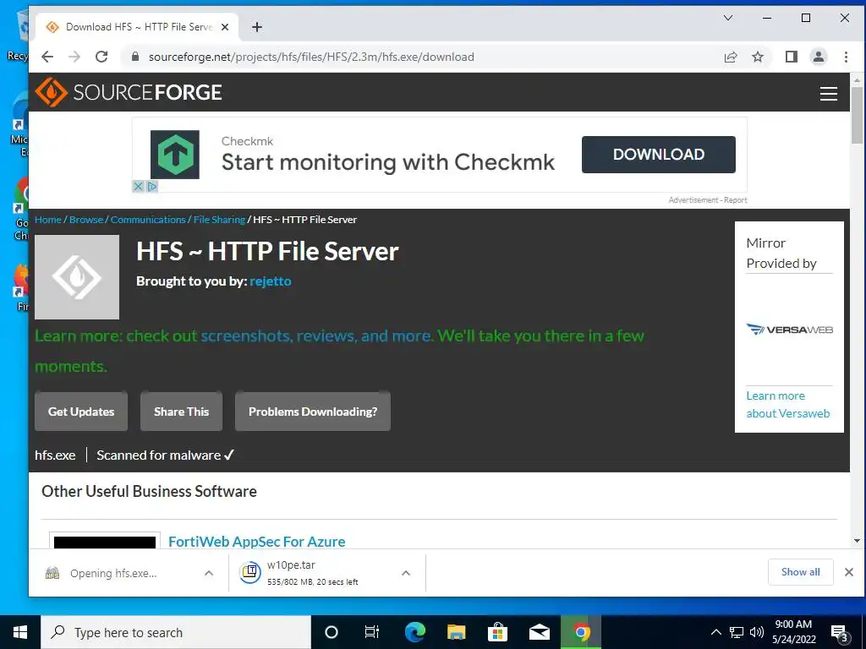
Task: View site info via the padlock icon
Action: pos(135,57)
